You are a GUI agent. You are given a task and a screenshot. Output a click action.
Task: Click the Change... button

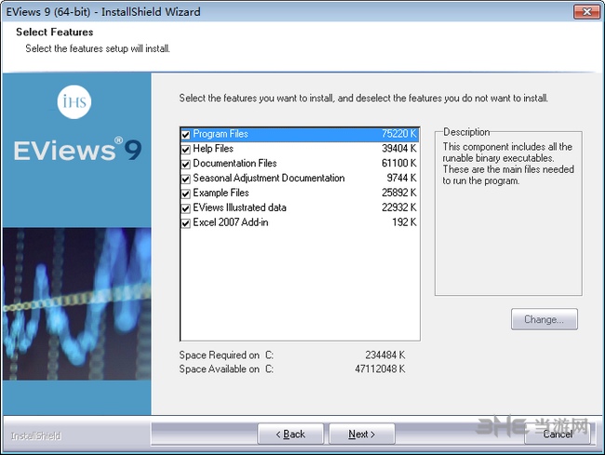point(544,319)
